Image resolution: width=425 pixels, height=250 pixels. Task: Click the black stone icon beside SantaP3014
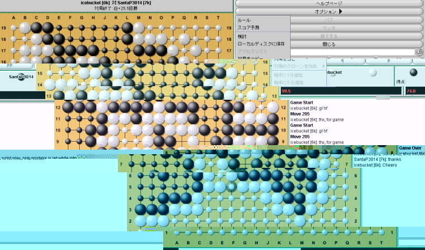pyautogui.click(x=21, y=77)
